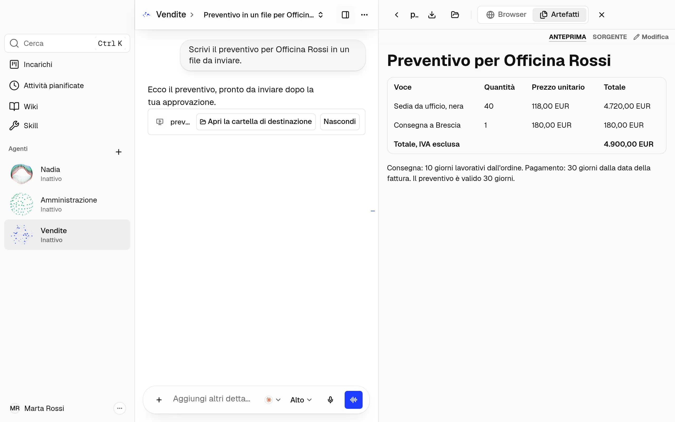Click the Prezzo unitario column header

558,87
